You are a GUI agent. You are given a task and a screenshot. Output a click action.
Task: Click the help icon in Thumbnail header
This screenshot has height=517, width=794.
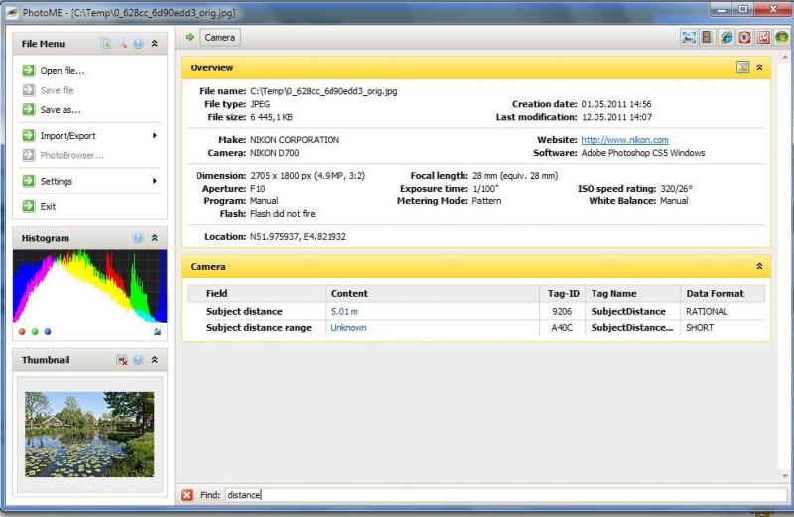tap(138, 360)
